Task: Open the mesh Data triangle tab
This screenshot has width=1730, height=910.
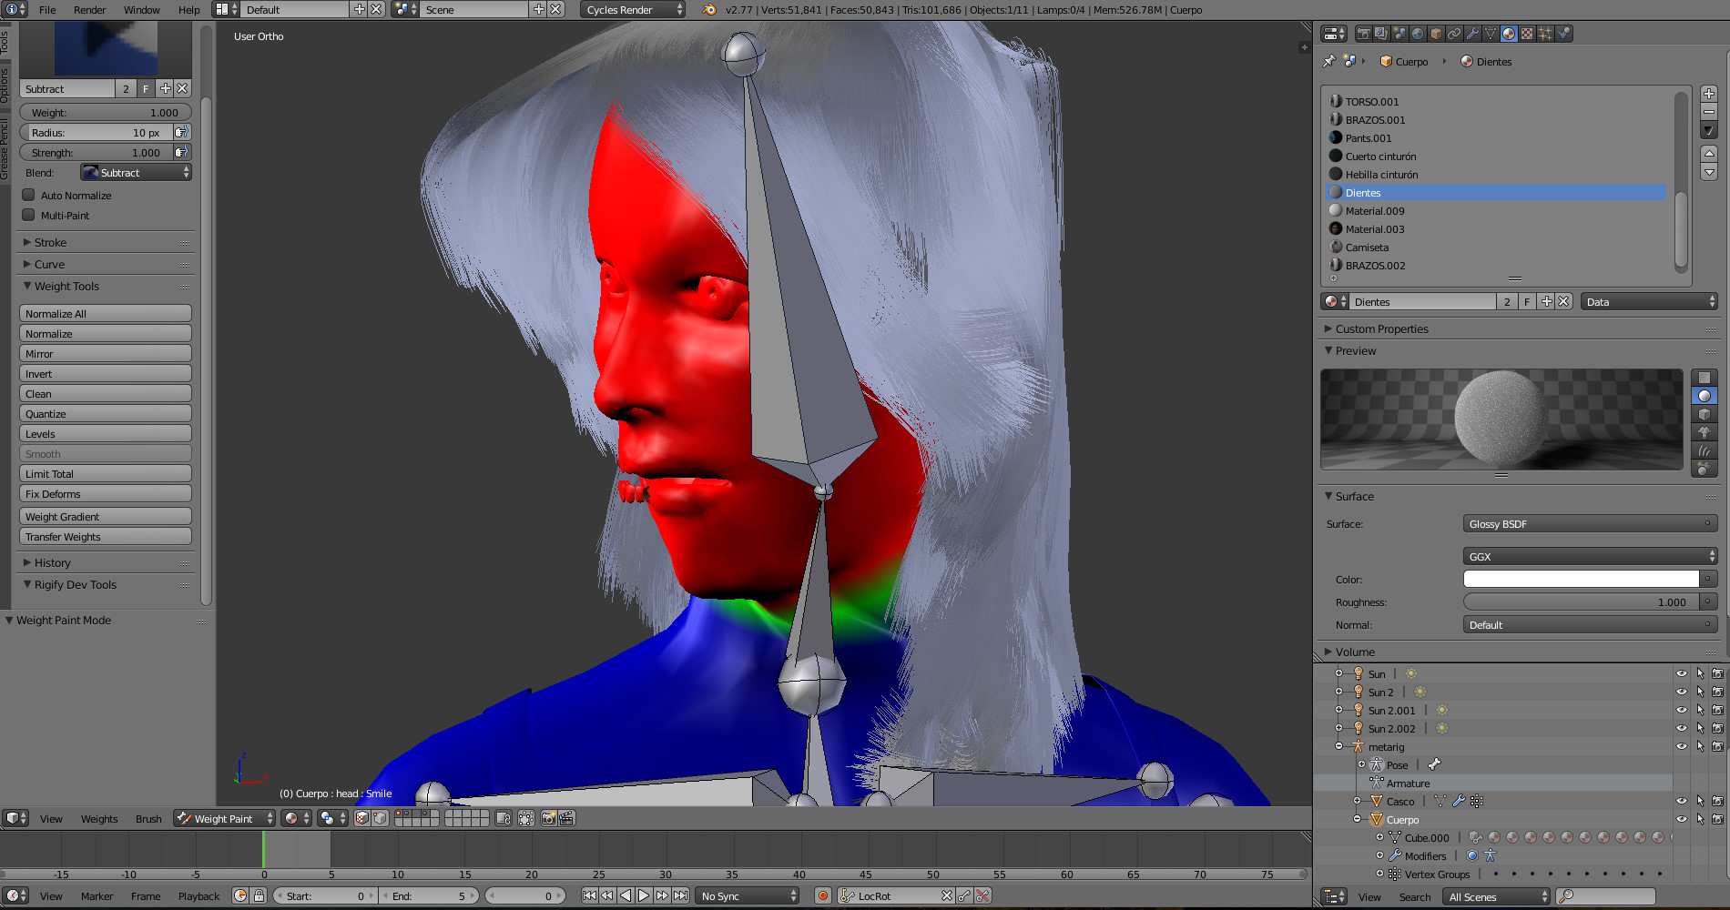Action: (1491, 34)
